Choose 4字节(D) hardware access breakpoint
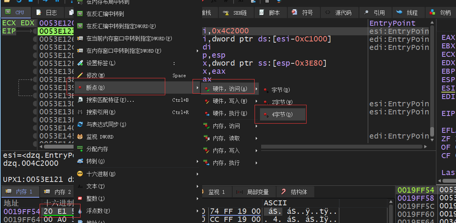This screenshot has width=456, height=223. coord(283,114)
